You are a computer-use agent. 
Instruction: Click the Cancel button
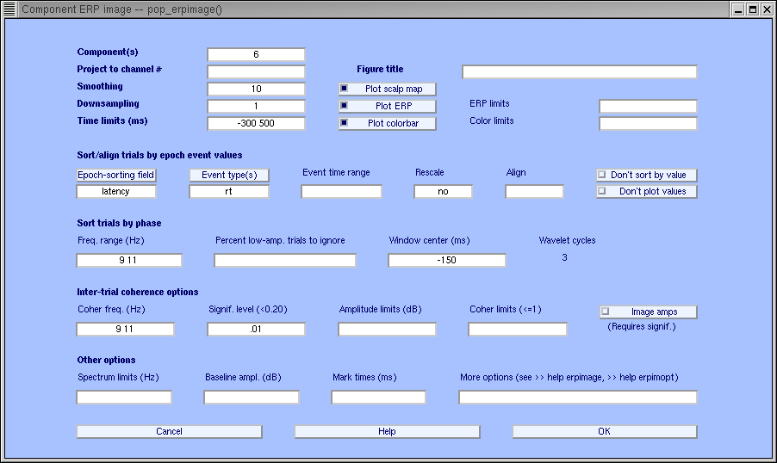(x=169, y=431)
